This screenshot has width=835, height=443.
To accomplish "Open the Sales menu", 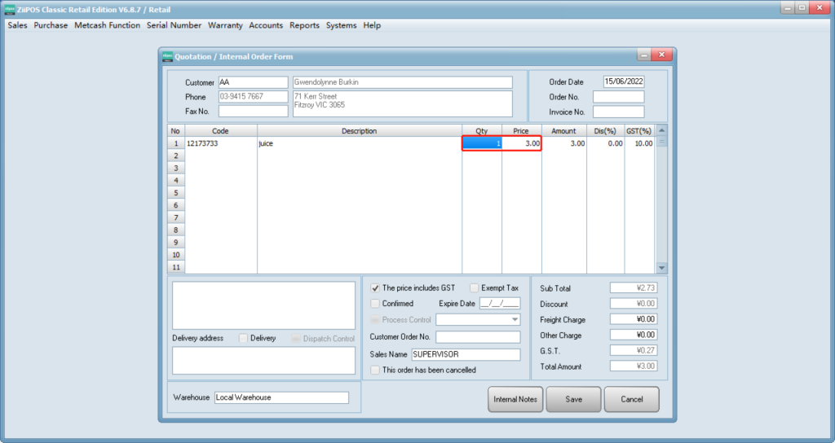I will pyautogui.click(x=17, y=25).
